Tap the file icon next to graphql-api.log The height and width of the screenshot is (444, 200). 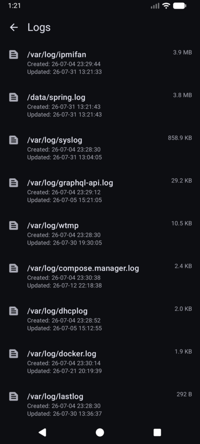(13, 183)
